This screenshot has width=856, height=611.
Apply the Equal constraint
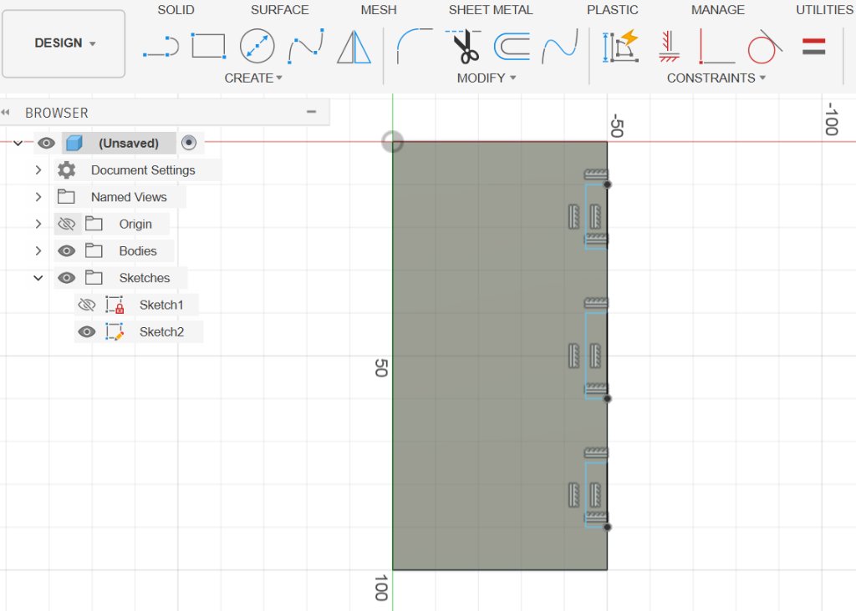tap(813, 47)
